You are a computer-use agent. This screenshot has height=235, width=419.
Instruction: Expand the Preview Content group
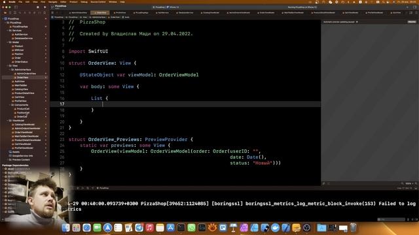7,159
